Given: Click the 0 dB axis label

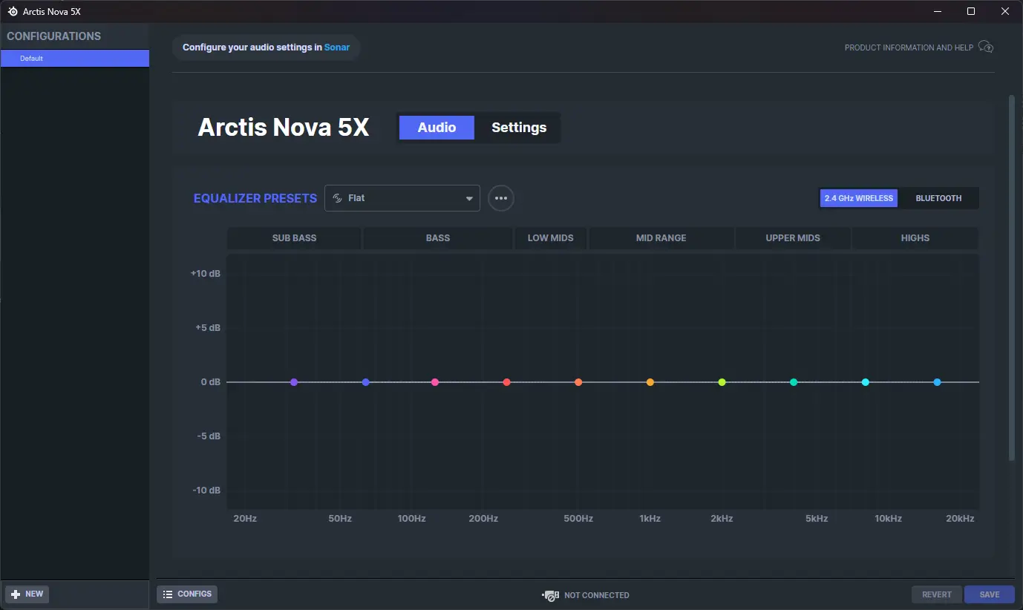Looking at the screenshot, I should (x=211, y=382).
